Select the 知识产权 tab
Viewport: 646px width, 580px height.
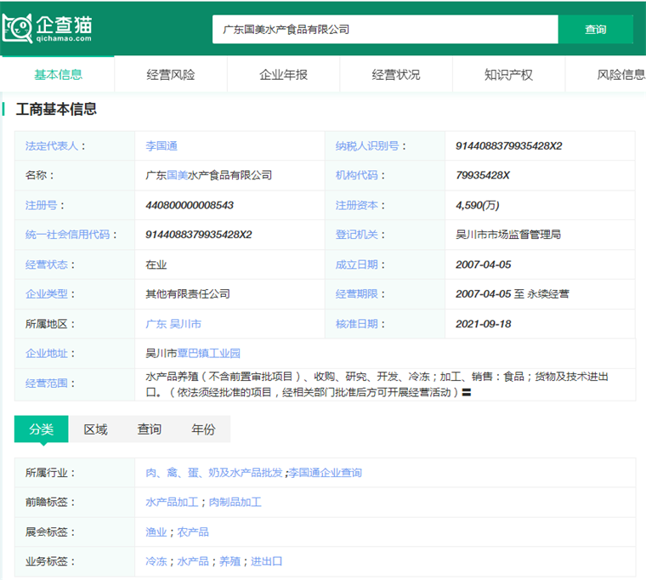(x=508, y=75)
